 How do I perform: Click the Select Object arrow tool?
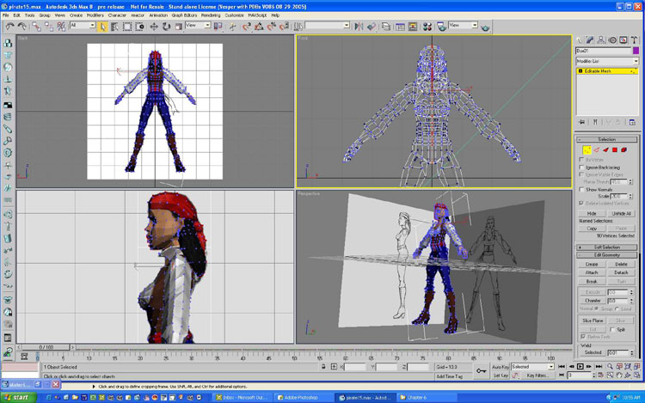(x=102, y=27)
